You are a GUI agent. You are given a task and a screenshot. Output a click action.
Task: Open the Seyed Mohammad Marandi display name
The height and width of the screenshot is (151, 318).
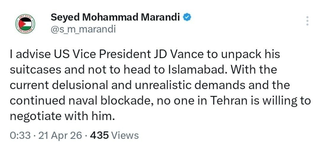point(116,17)
